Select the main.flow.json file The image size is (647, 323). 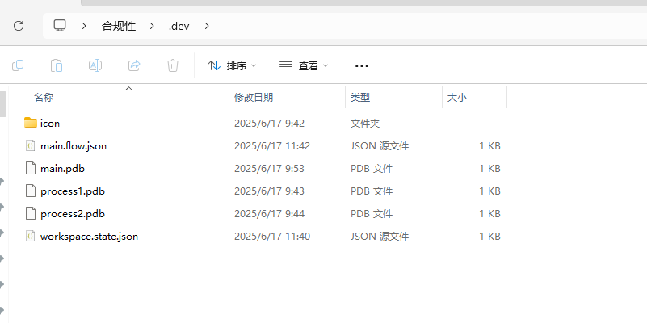(x=74, y=146)
